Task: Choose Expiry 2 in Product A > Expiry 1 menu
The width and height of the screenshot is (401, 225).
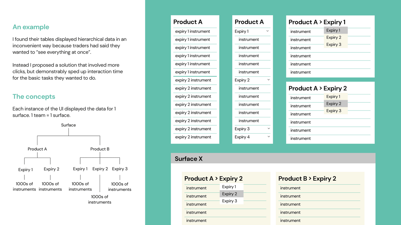Action: click(336, 37)
